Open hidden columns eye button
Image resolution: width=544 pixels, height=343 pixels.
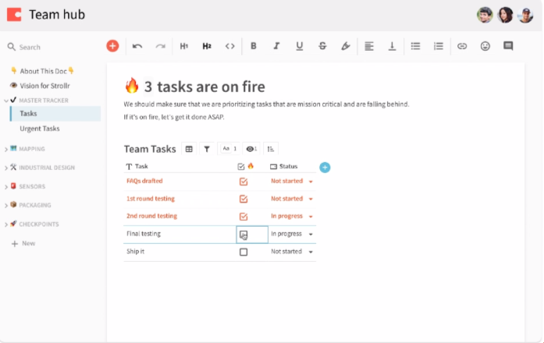point(251,150)
